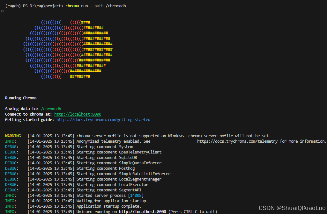Click 'Starting component LocalExecutor' log line

click(112, 184)
